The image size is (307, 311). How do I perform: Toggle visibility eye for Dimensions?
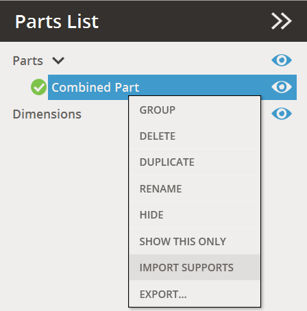click(282, 114)
